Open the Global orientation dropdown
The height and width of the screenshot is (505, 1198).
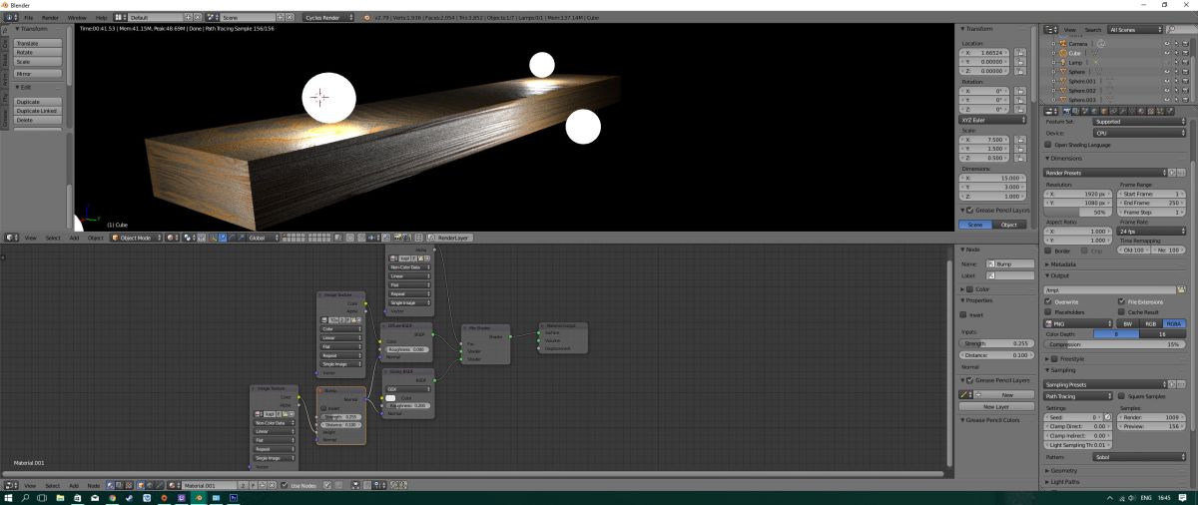(264, 238)
